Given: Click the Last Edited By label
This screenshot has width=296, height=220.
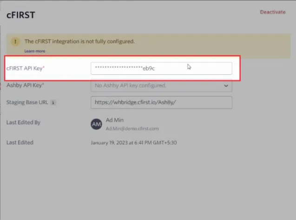Looking at the screenshot, I should click(x=23, y=123).
